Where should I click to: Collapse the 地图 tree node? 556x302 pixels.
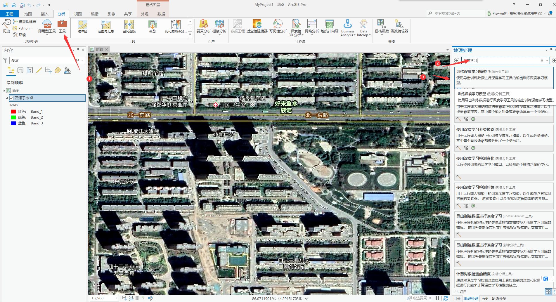(x=4, y=91)
